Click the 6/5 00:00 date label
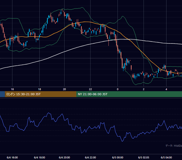 coord(117,157)
